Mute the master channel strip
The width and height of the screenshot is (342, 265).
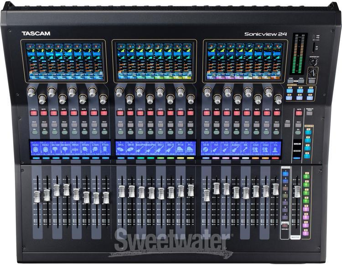(x=298, y=112)
